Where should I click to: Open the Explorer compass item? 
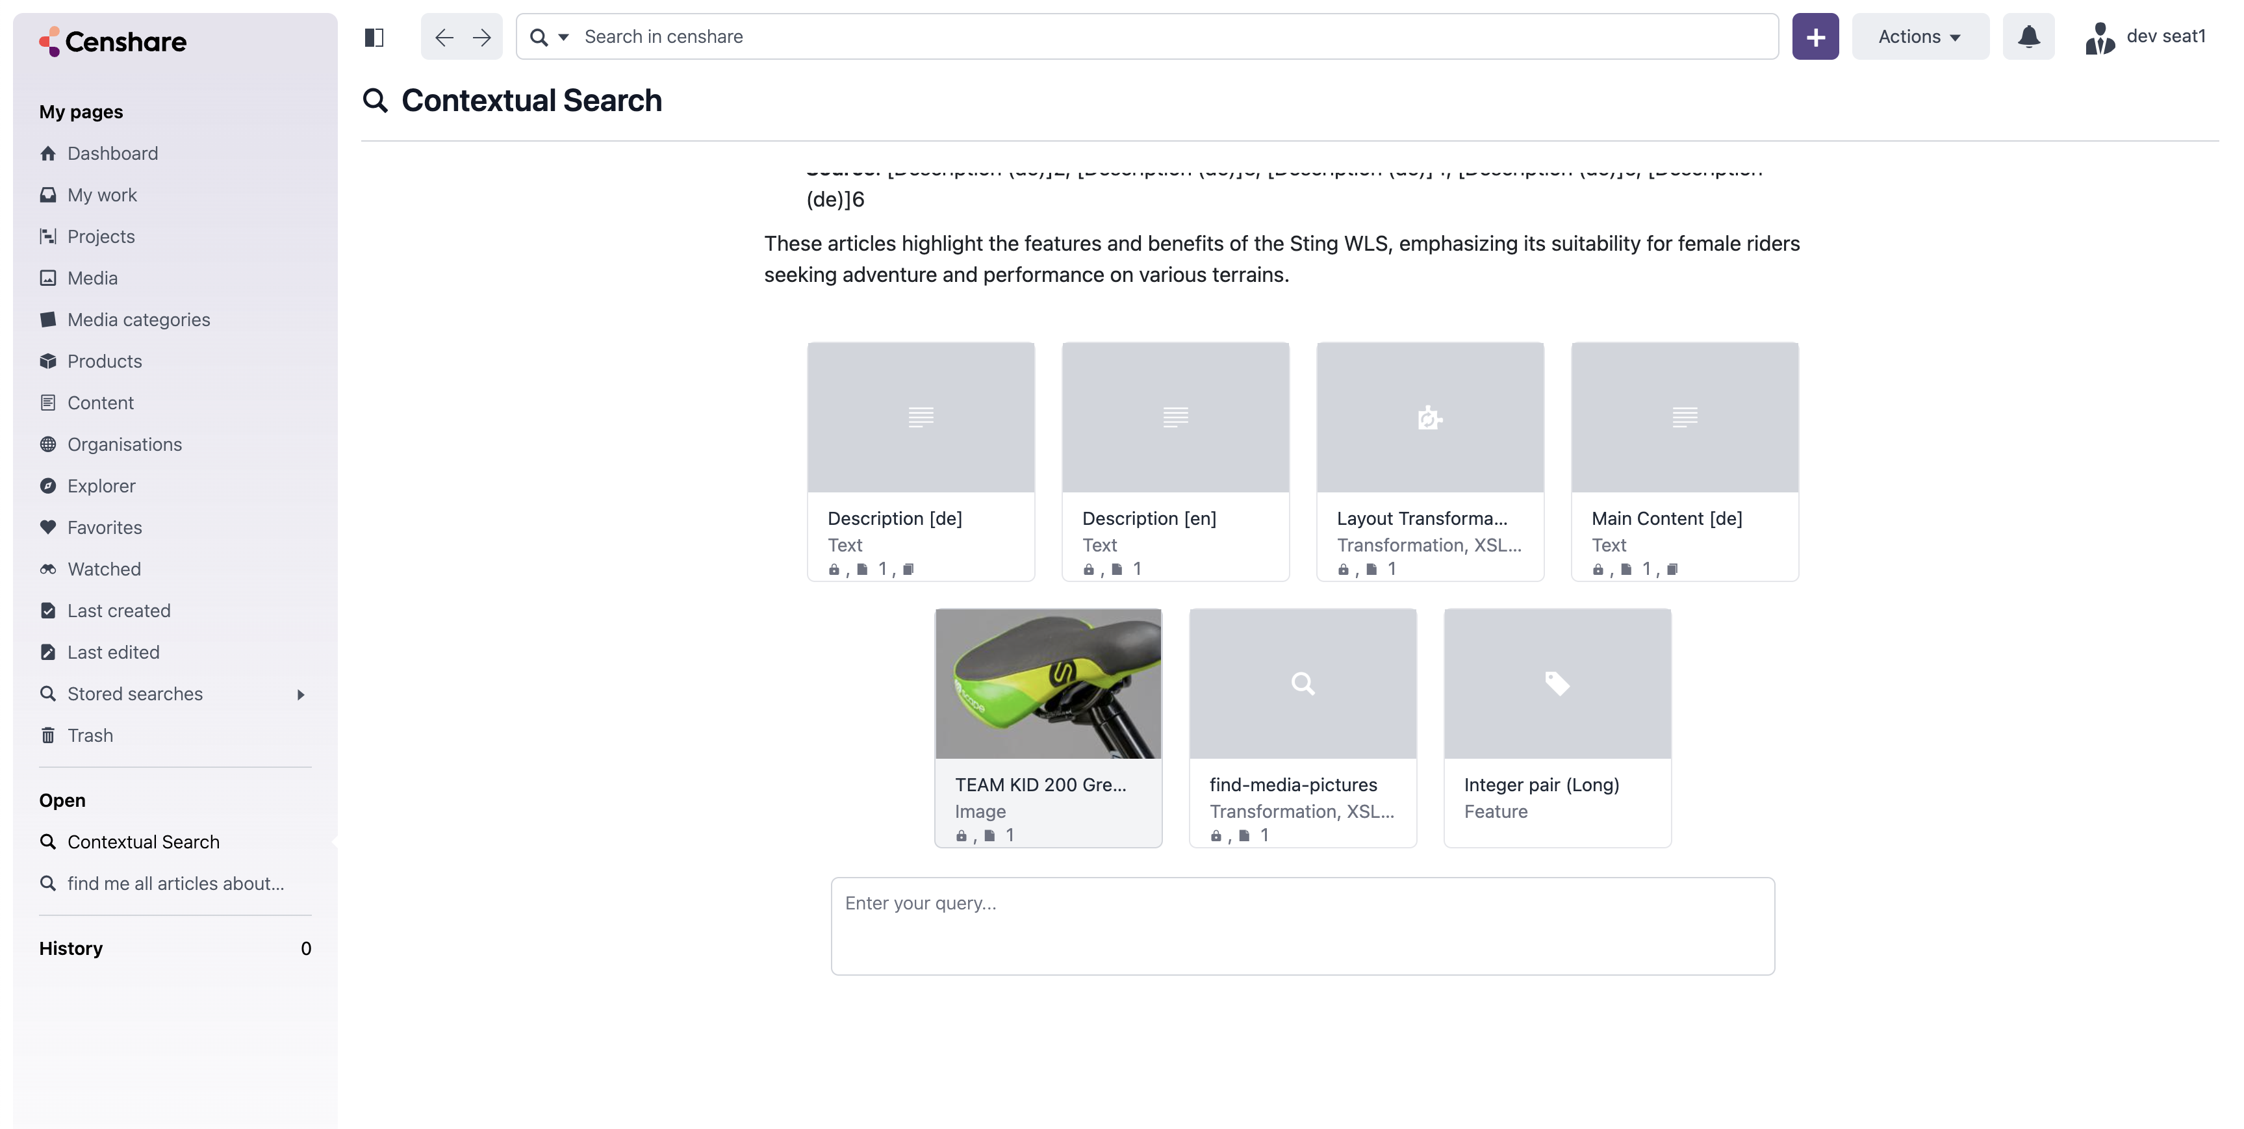101,486
